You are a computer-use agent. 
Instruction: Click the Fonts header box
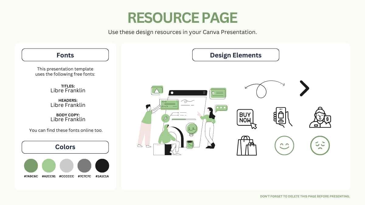(65, 55)
